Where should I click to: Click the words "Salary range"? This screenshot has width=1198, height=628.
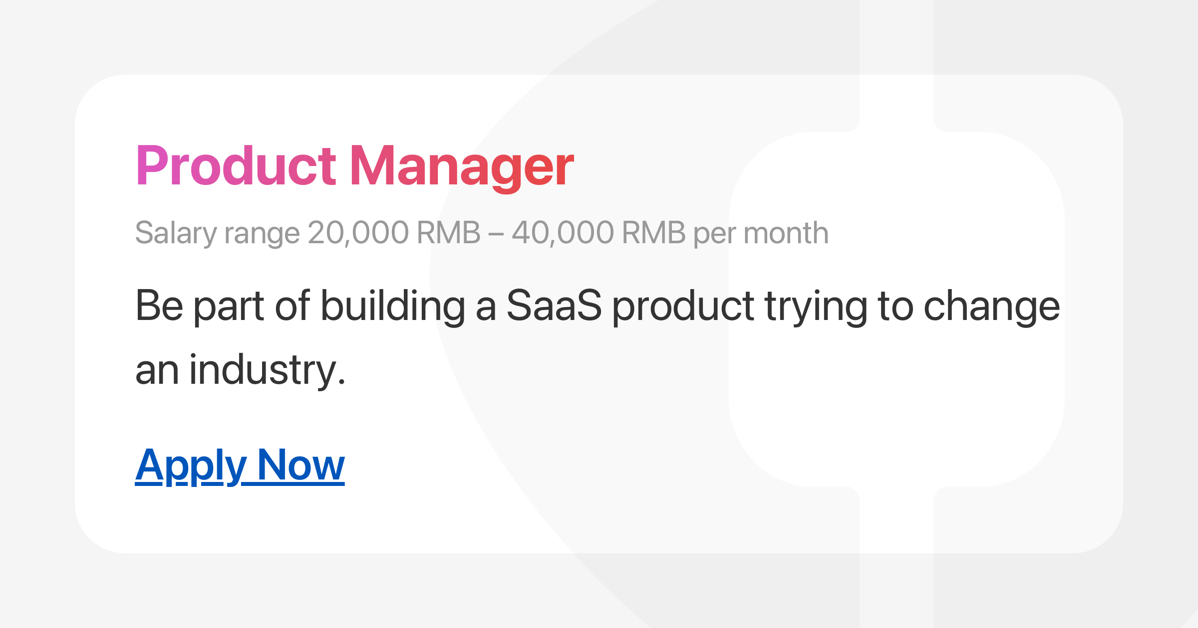pos(217,233)
